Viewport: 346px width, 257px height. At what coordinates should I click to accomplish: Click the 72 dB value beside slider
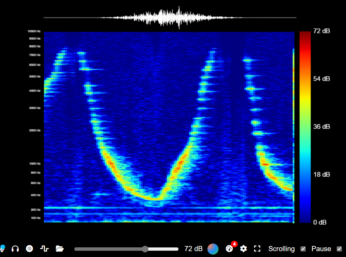[194, 249]
